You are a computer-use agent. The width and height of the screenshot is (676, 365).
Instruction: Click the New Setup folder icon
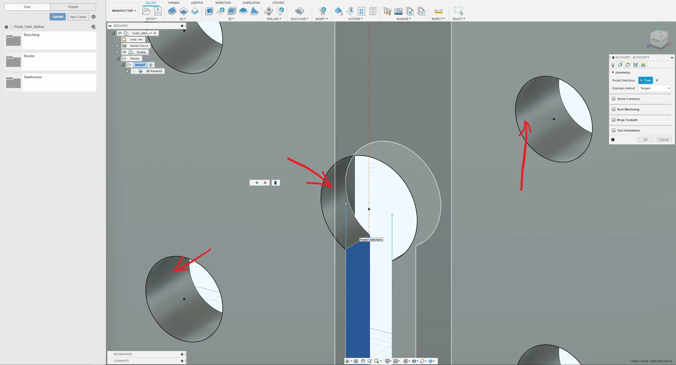146,11
